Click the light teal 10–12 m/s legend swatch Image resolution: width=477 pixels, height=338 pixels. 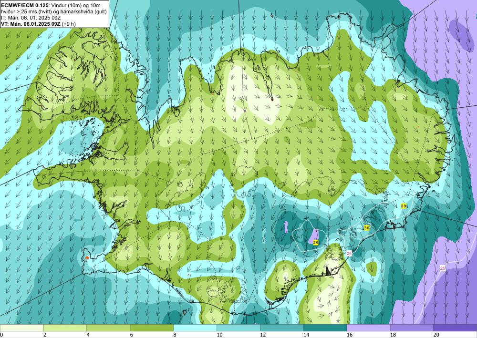(x=238, y=328)
